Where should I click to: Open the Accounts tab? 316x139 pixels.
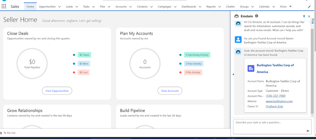pos(121,7)
